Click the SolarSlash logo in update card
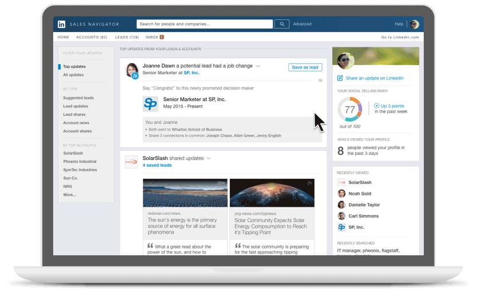 [131, 162]
